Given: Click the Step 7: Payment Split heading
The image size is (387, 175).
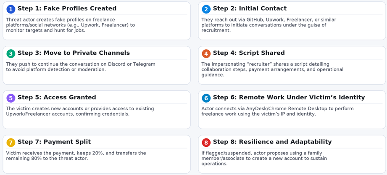Looking at the screenshot, I should (54, 142).
